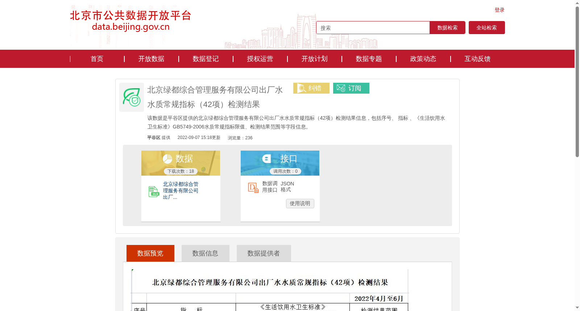Open the 互动反馈 navigation item
The height and width of the screenshot is (311, 580).
(x=477, y=59)
